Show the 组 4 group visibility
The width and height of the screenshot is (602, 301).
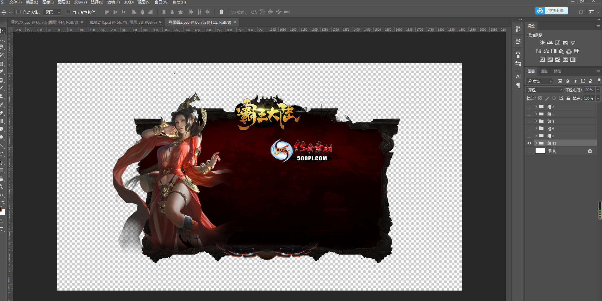click(529, 129)
